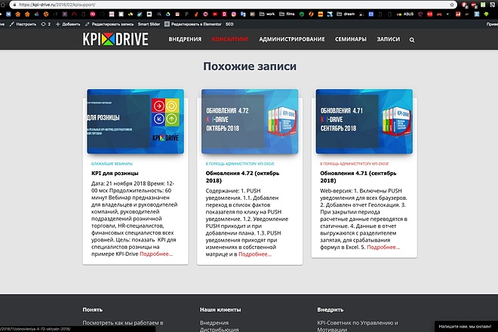Click the updates counter showing 2
498x332 pixels.
coord(46,24)
